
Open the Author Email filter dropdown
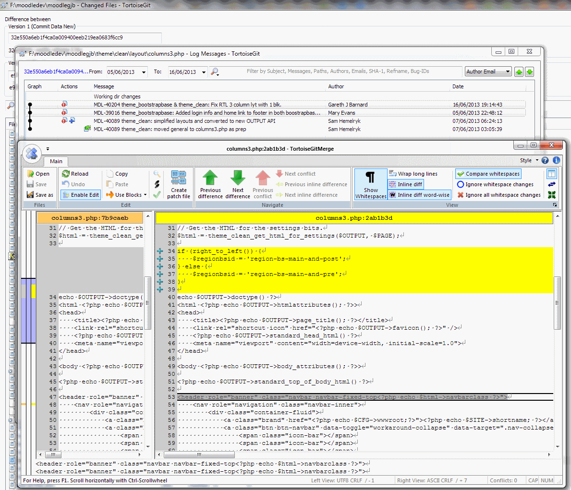pyautogui.click(x=488, y=72)
